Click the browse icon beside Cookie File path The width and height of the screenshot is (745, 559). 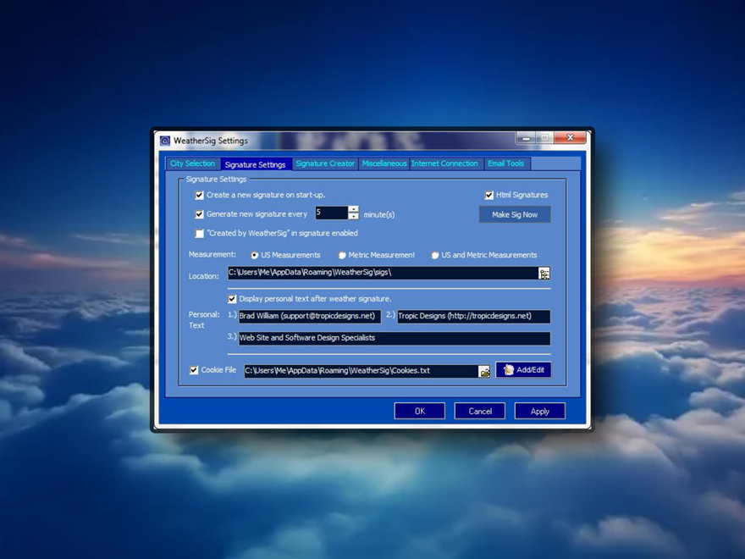click(x=484, y=372)
